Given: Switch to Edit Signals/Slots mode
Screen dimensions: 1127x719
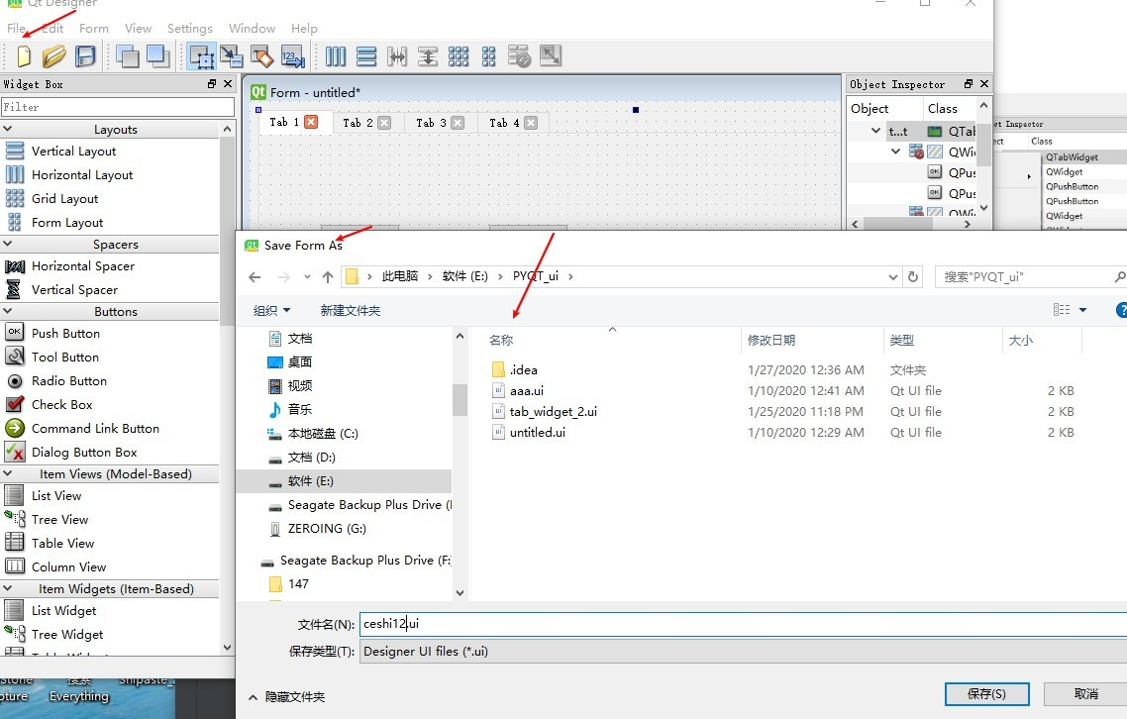Looking at the screenshot, I should [231, 56].
